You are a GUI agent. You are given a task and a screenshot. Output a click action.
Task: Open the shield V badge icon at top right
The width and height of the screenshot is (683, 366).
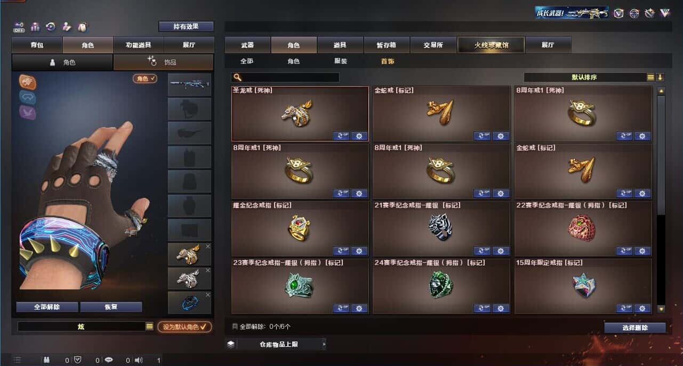[x=618, y=13]
